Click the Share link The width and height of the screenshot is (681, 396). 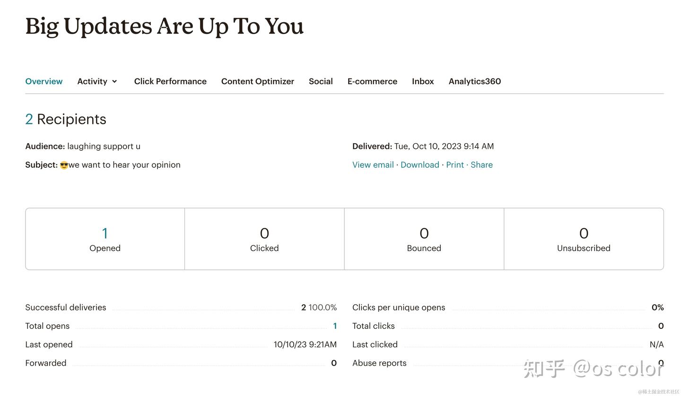[481, 165]
